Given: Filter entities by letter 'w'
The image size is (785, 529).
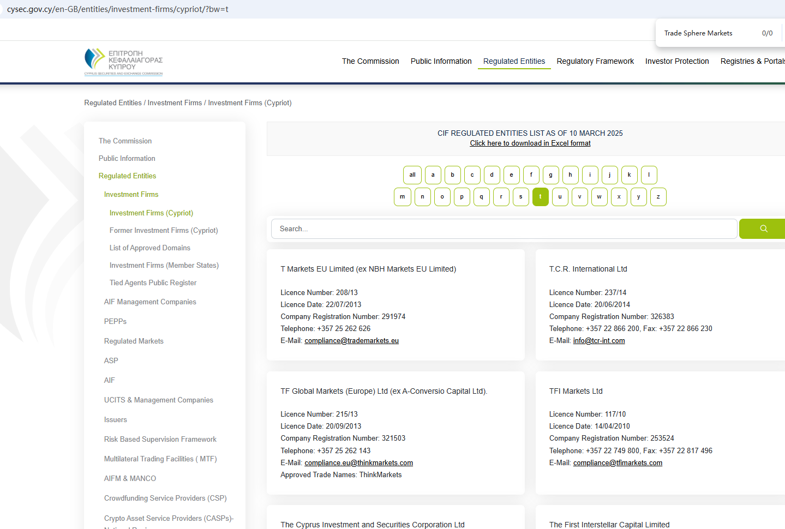Looking at the screenshot, I should tap(600, 197).
